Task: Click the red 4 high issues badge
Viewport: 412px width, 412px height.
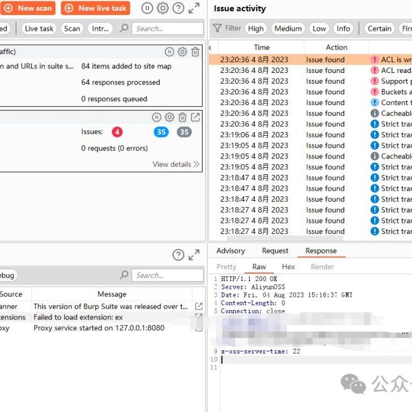Action: click(117, 132)
